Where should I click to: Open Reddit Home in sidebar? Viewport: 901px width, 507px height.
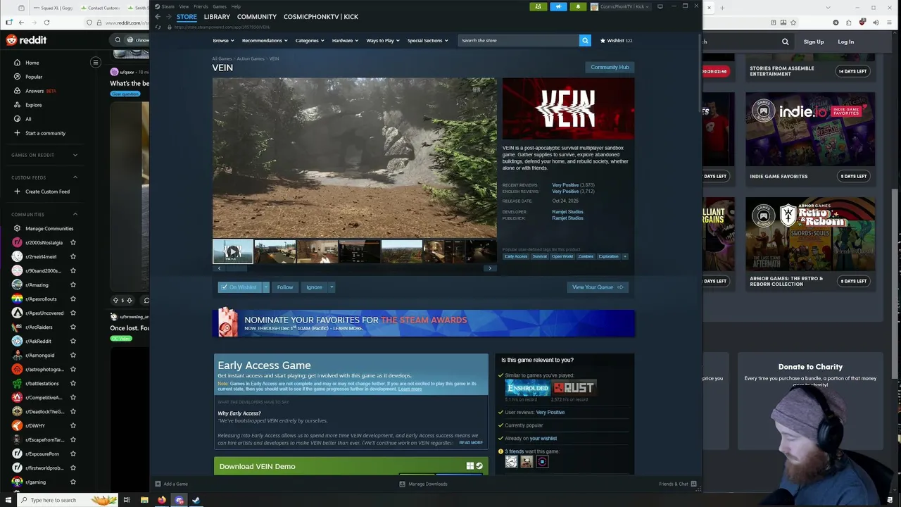coord(32,63)
